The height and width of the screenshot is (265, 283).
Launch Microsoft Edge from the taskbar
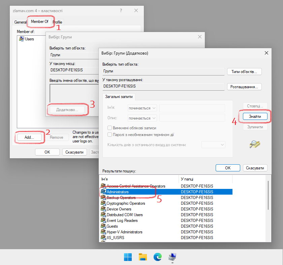point(158,258)
